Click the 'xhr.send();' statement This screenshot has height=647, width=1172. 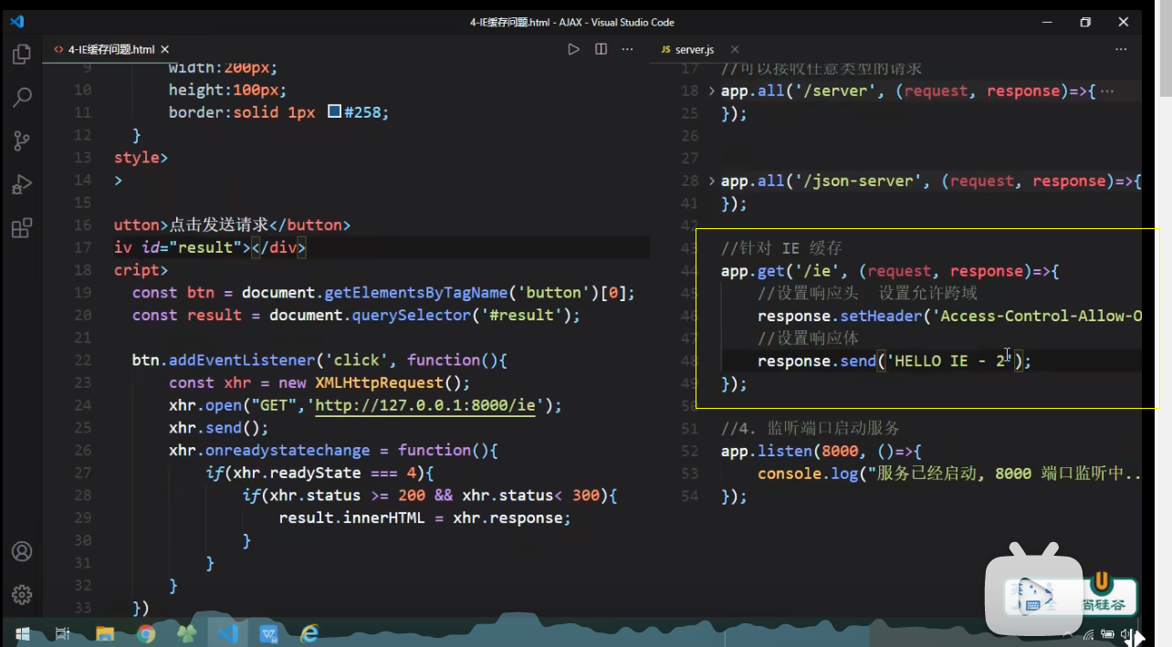[x=219, y=428]
